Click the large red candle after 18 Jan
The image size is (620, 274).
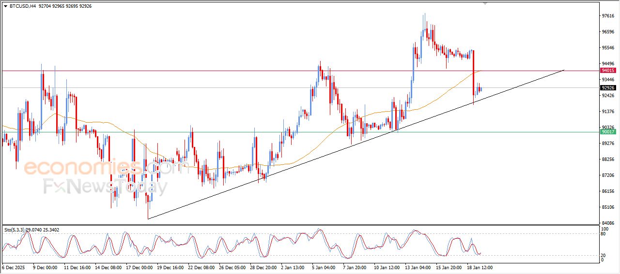click(x=473, y=72)
